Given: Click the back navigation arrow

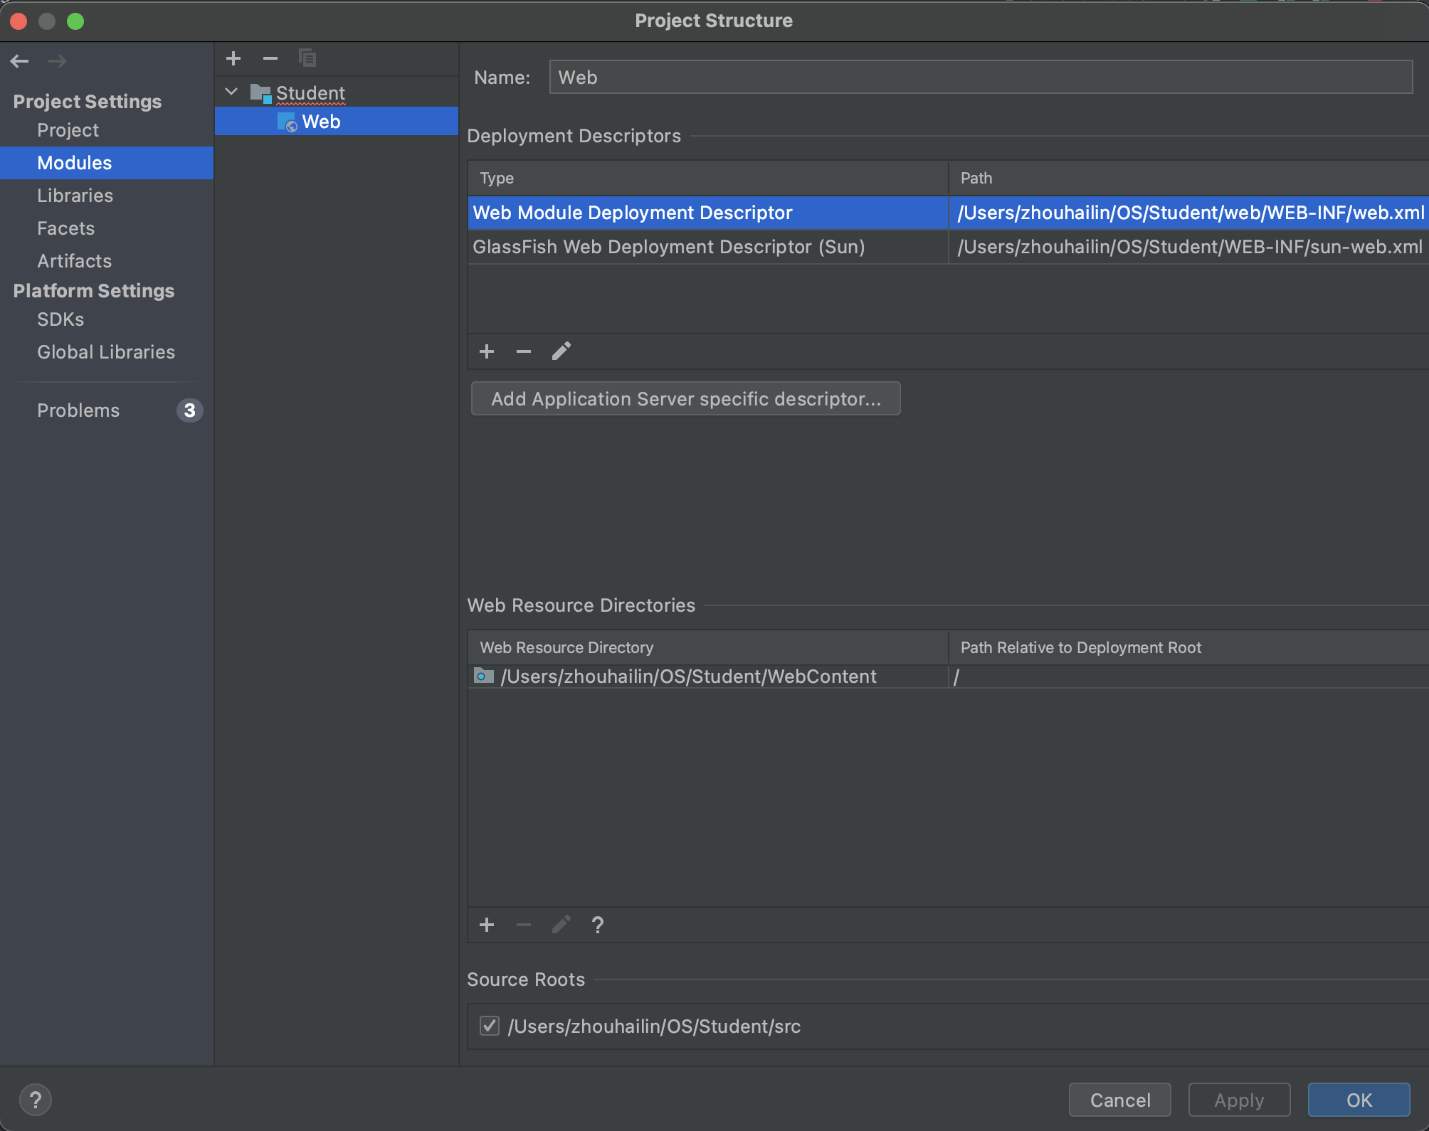Looking at the screenshot, I should (20, 61).
